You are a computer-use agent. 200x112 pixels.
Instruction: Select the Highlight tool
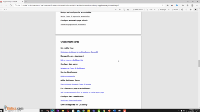[x=162, y=10]
